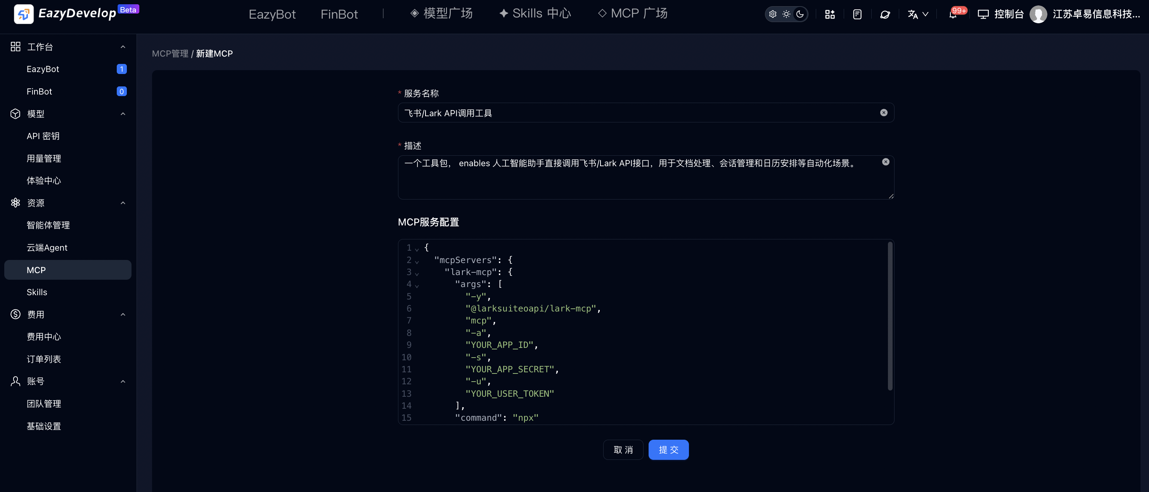Clear the 服务名称 field
Image resolution: width=1149 pixels, height=492 pixels.
[x=884, y=113]
